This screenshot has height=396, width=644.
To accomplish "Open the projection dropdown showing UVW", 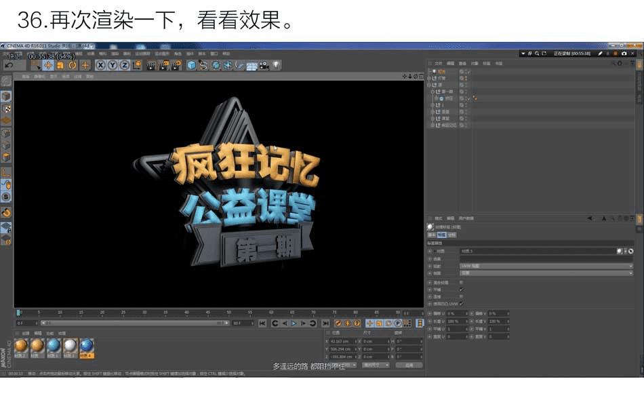I will 546,266.
